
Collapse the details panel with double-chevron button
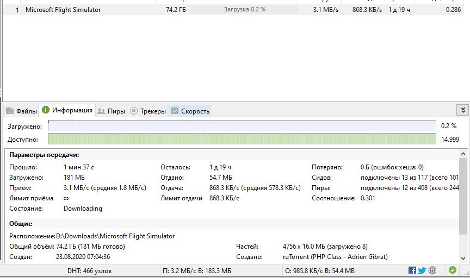(x=463, y=110)
